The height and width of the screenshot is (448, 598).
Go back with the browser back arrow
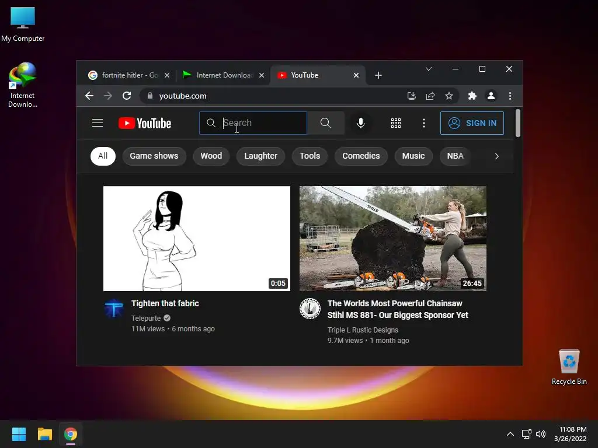click(x=89, y=96)
